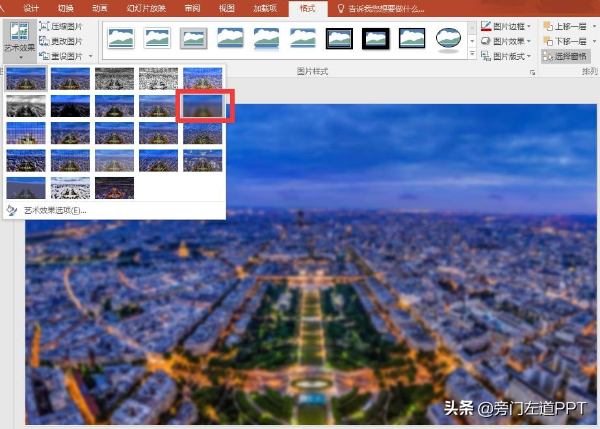Apply the fifth picture style (reflected rounded rectangle)
The image size is (600, 429).
tap(267, 38)
